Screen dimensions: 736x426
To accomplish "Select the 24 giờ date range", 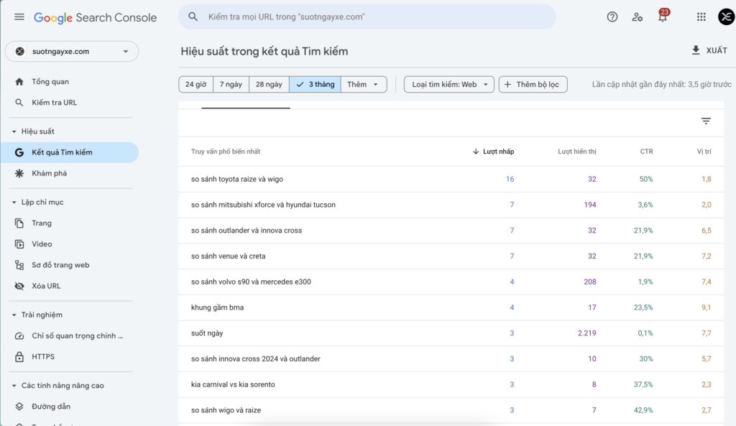I will 195,85.
